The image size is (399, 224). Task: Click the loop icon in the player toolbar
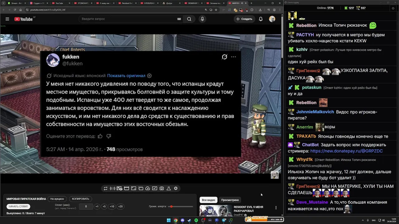click(105, 188)
